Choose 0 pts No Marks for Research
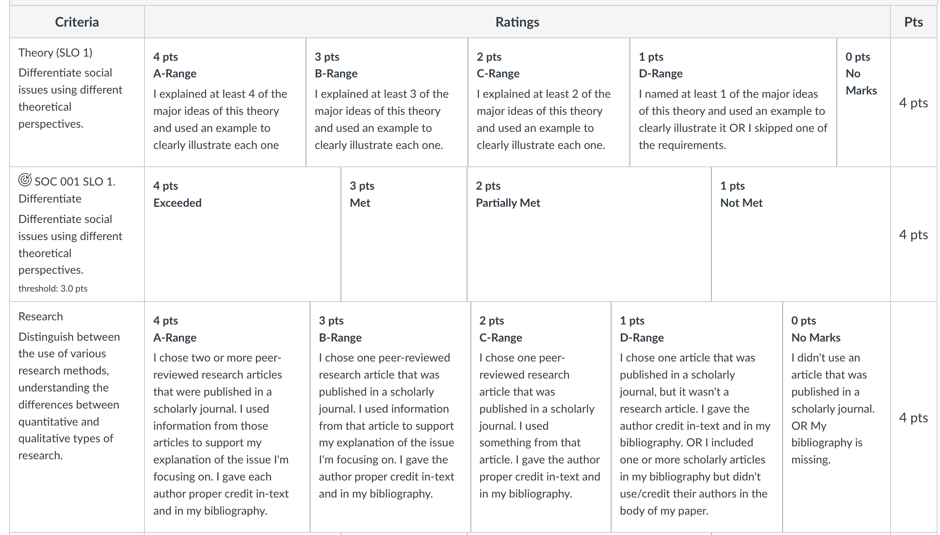Screen dimensions: 940x535 pos(836,417)
